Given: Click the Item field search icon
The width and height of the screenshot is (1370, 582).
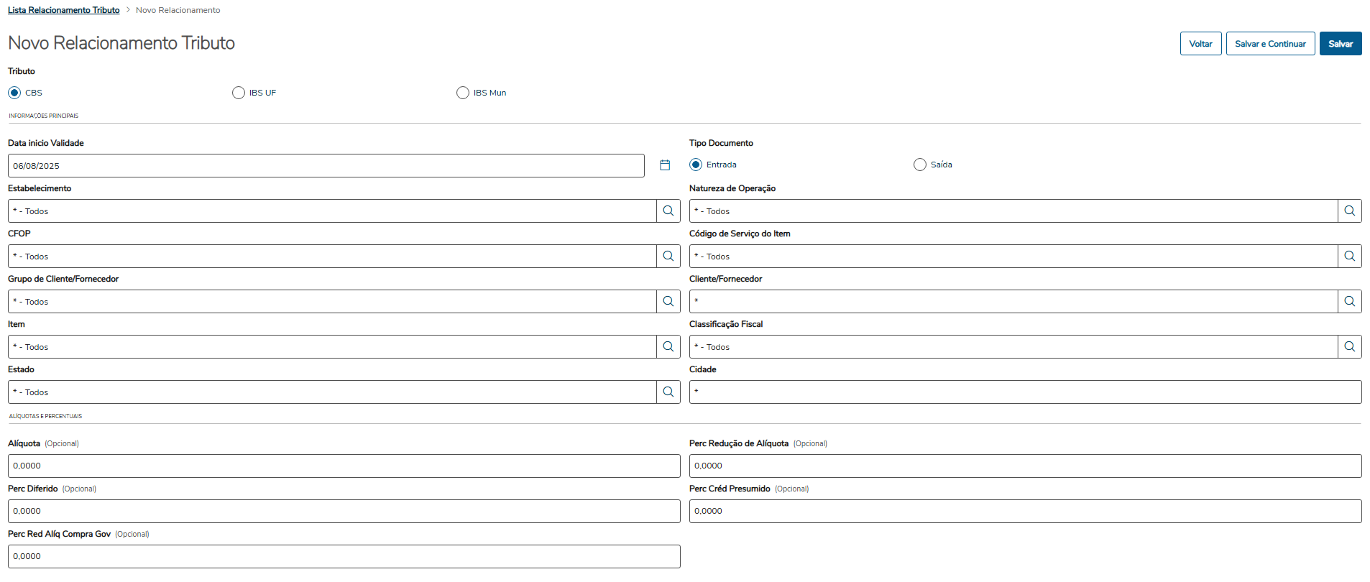Looking at the screenshot, I should click(668, 347).
